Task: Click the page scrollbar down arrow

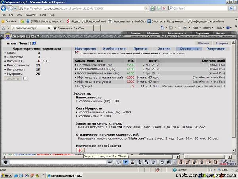Action: point(234,150)
